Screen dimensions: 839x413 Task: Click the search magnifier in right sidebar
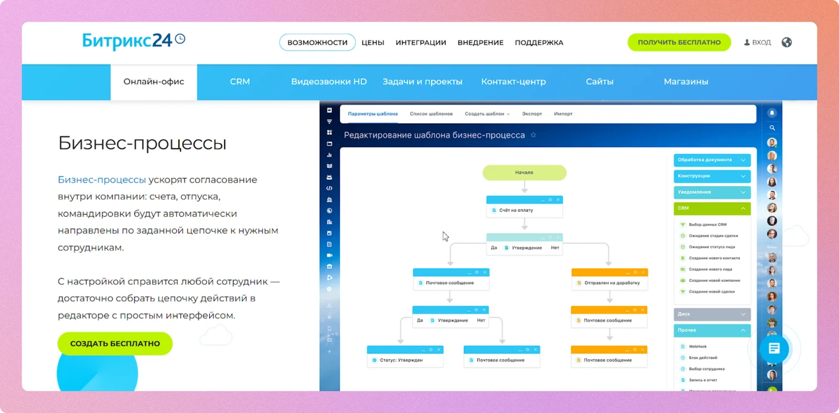(772, 128)
